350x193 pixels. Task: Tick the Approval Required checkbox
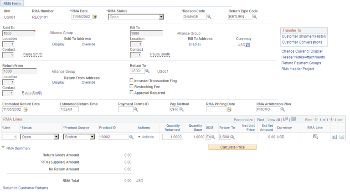pyautogui.click(x=131, y=92)
